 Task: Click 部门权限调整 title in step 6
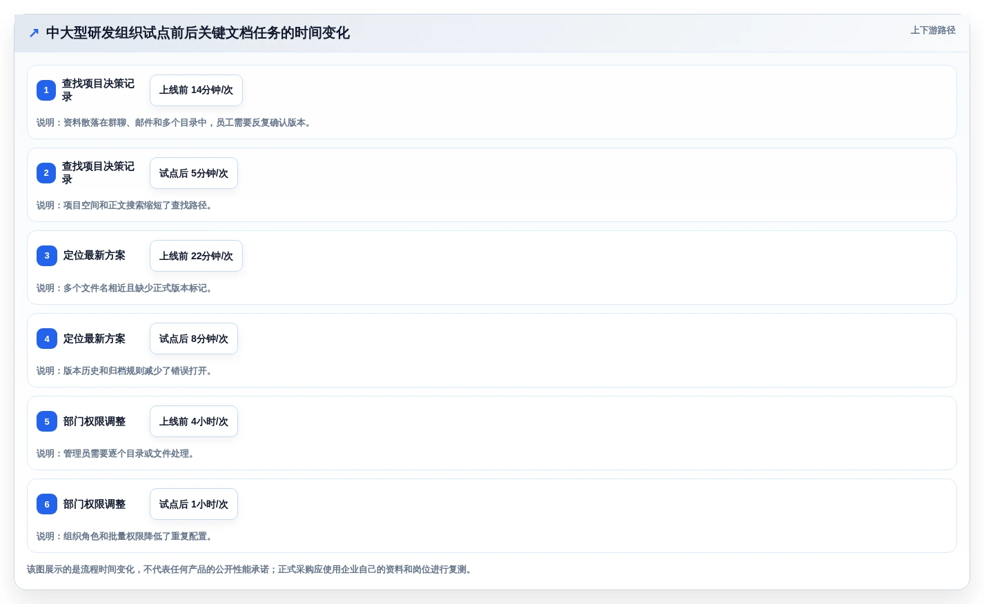pos(95,504)
